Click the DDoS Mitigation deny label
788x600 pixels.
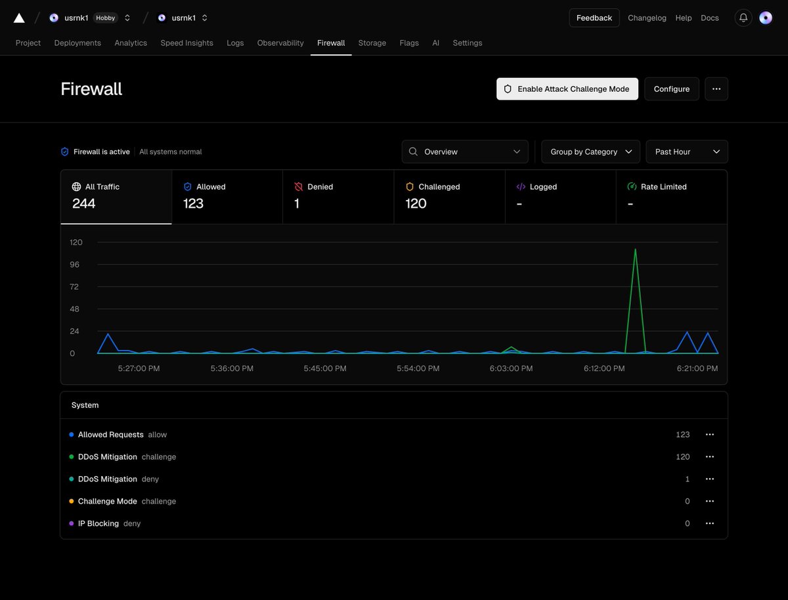click(x=118, y=479)
